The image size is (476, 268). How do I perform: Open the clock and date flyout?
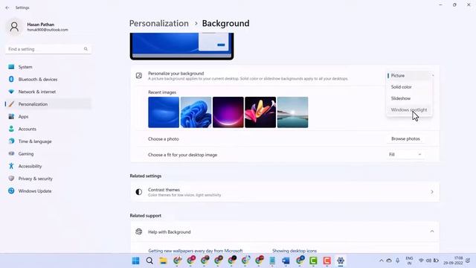point(453,261)
